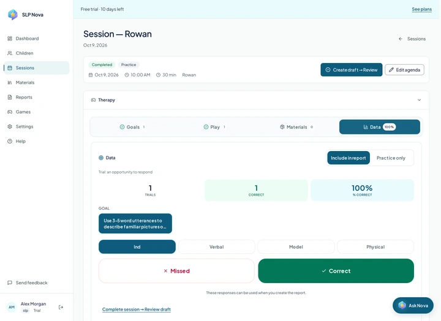Click the Edit agenda button

click(404, 70)
